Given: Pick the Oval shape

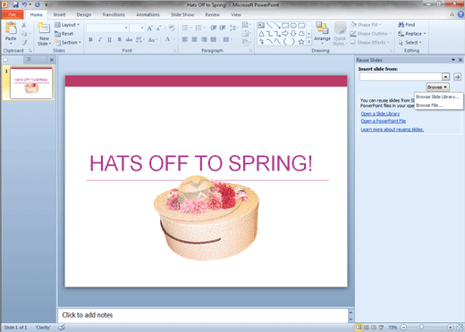Looking at the screenshot, I should click(293, 26).
